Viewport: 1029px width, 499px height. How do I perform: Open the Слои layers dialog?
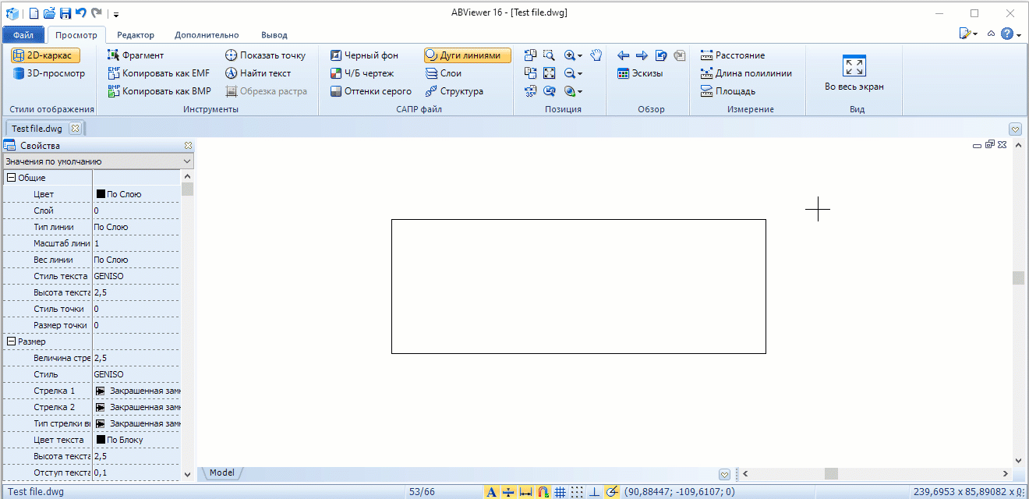(444, 73)
